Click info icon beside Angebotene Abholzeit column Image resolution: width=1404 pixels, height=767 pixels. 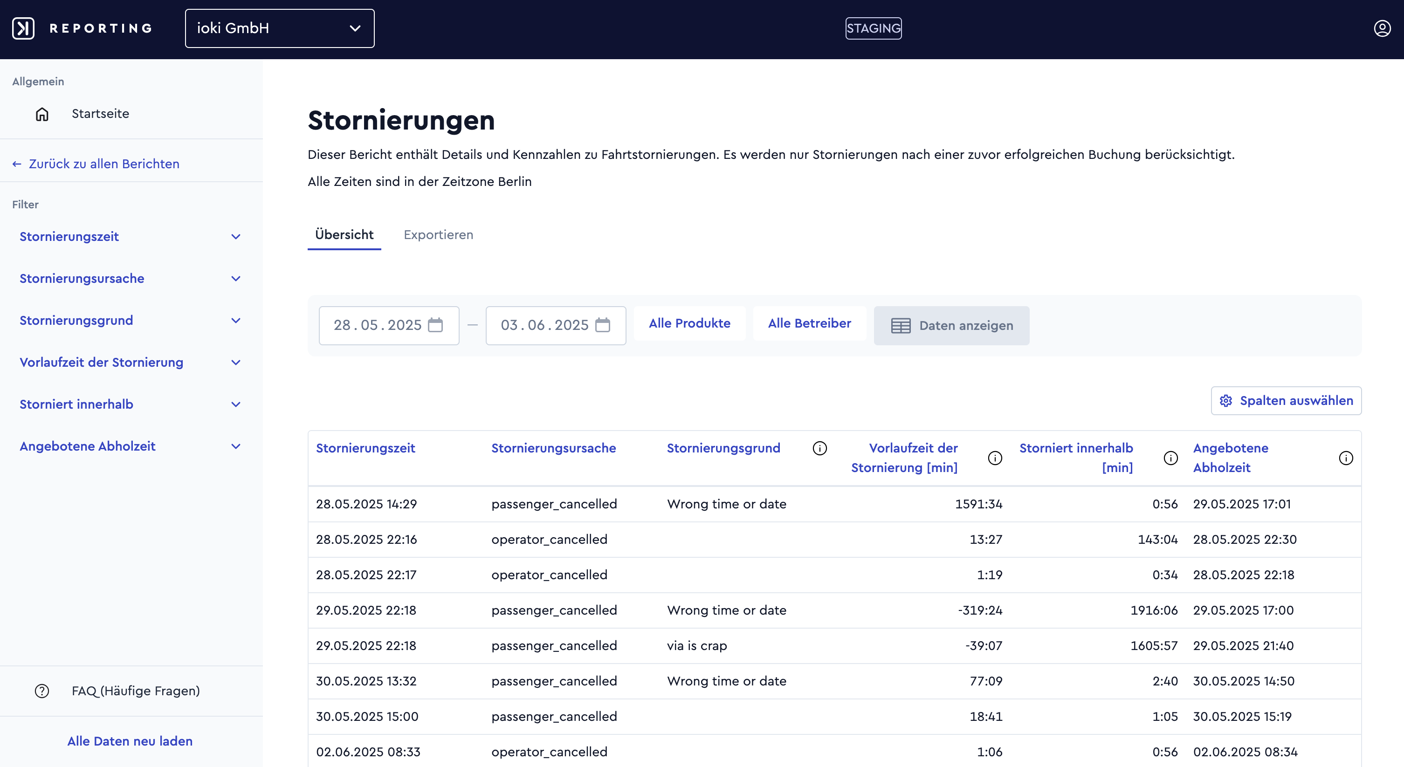pyautogui.click(x=1346, y=458)
